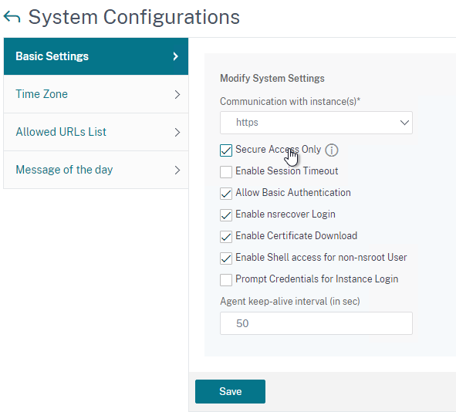The width and height of the screenshot is (456, 412).
Task: Click the chevron arrow on Basic Settings
Action: point(175,56)
